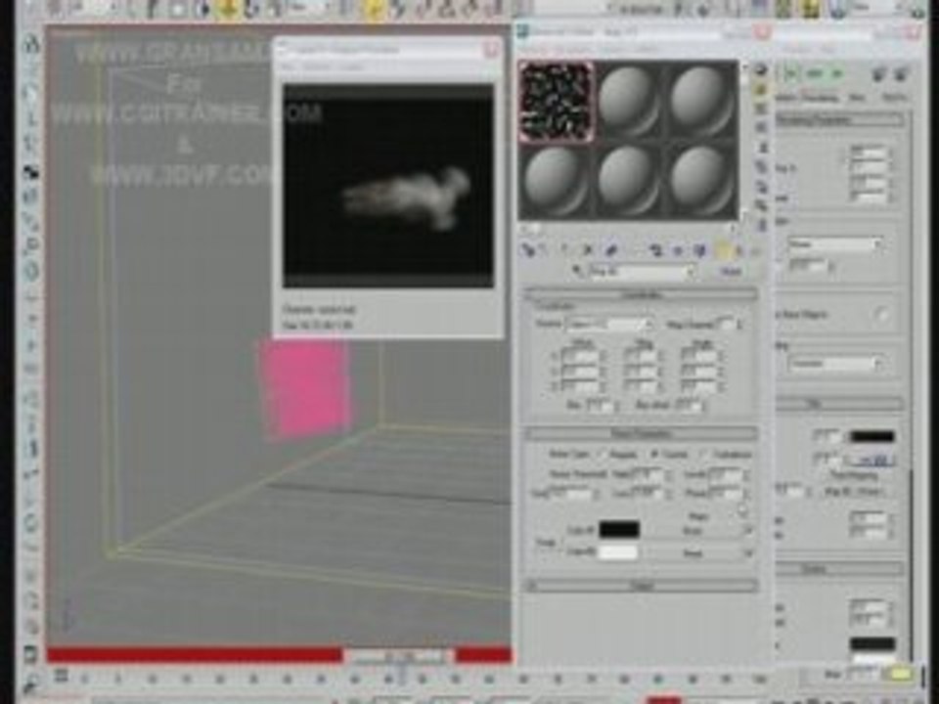Viewport: 939px width, 704px height.
Task: Select the first noise material sample slot
Action: 557,102
